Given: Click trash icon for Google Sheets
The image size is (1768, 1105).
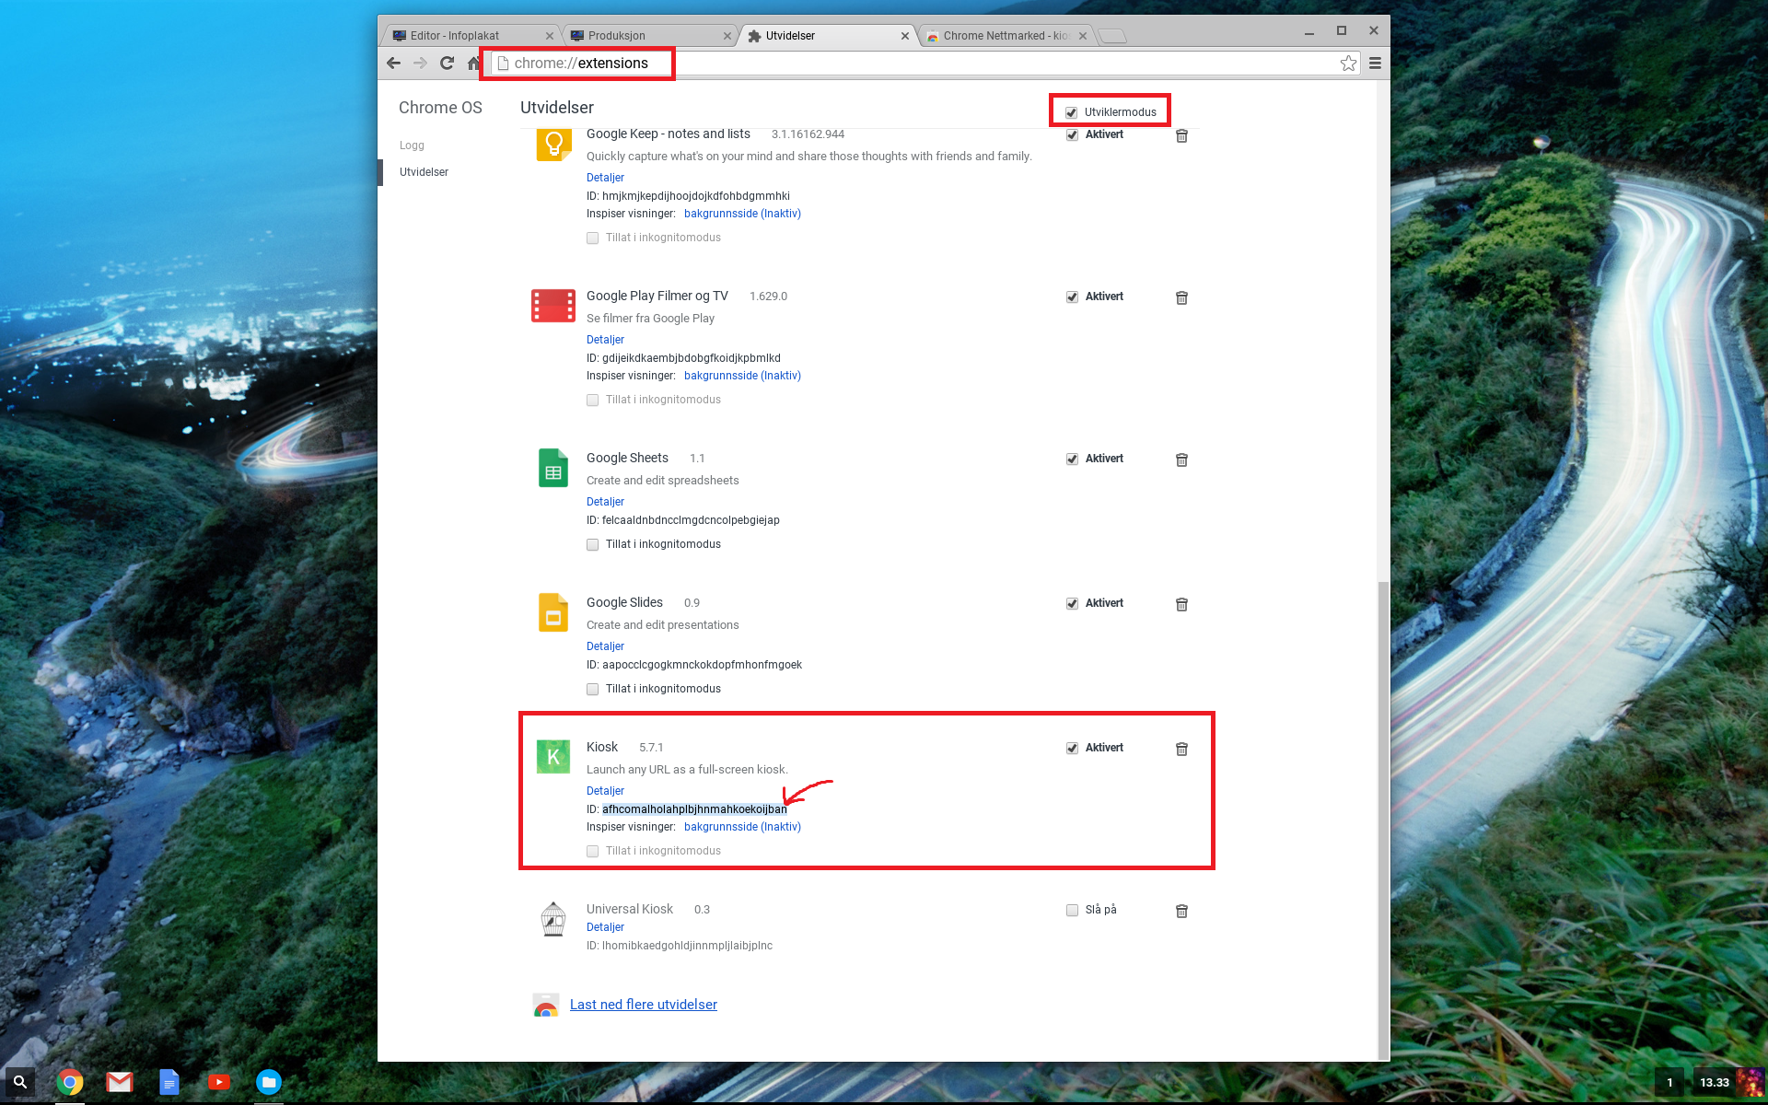Looking at the screenshot, I should (1181, 459).
